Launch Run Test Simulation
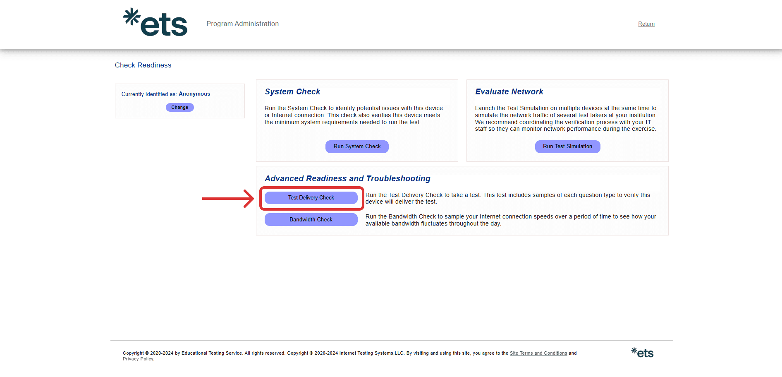The width and height of the screenshot is (782, 377). click(567, 146)
